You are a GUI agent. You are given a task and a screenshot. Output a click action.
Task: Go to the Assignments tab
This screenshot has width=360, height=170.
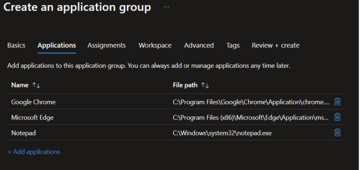pyautogui.click(x=107, y=45)
